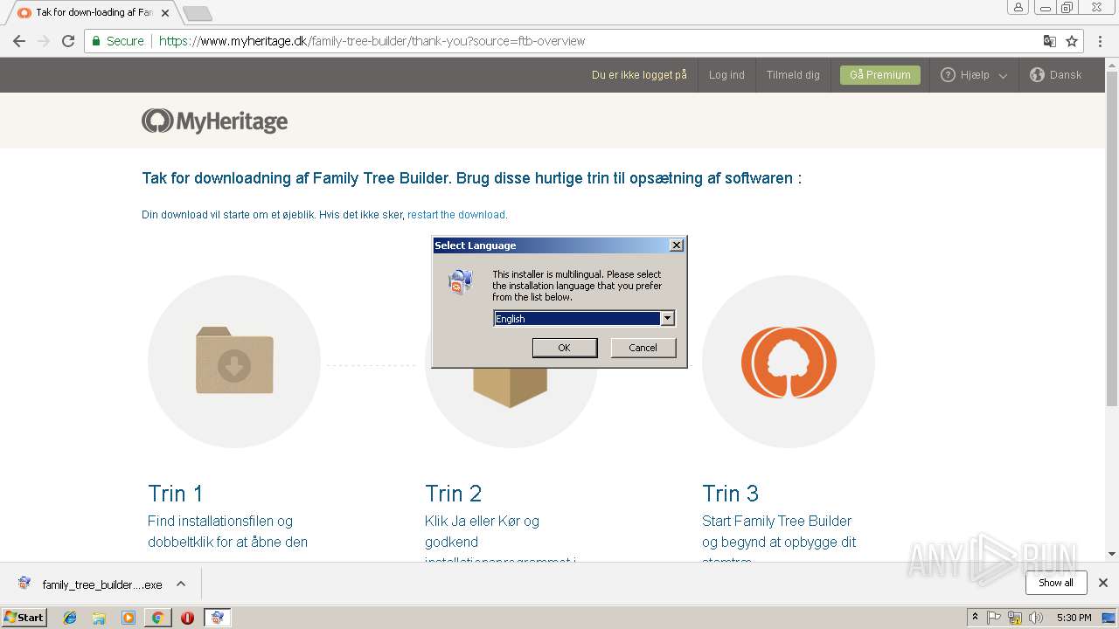Click the installer icon in Select Language dialog
This screenshot has width=1119, height=629.
pyautogui.click(x=461, y=281)
